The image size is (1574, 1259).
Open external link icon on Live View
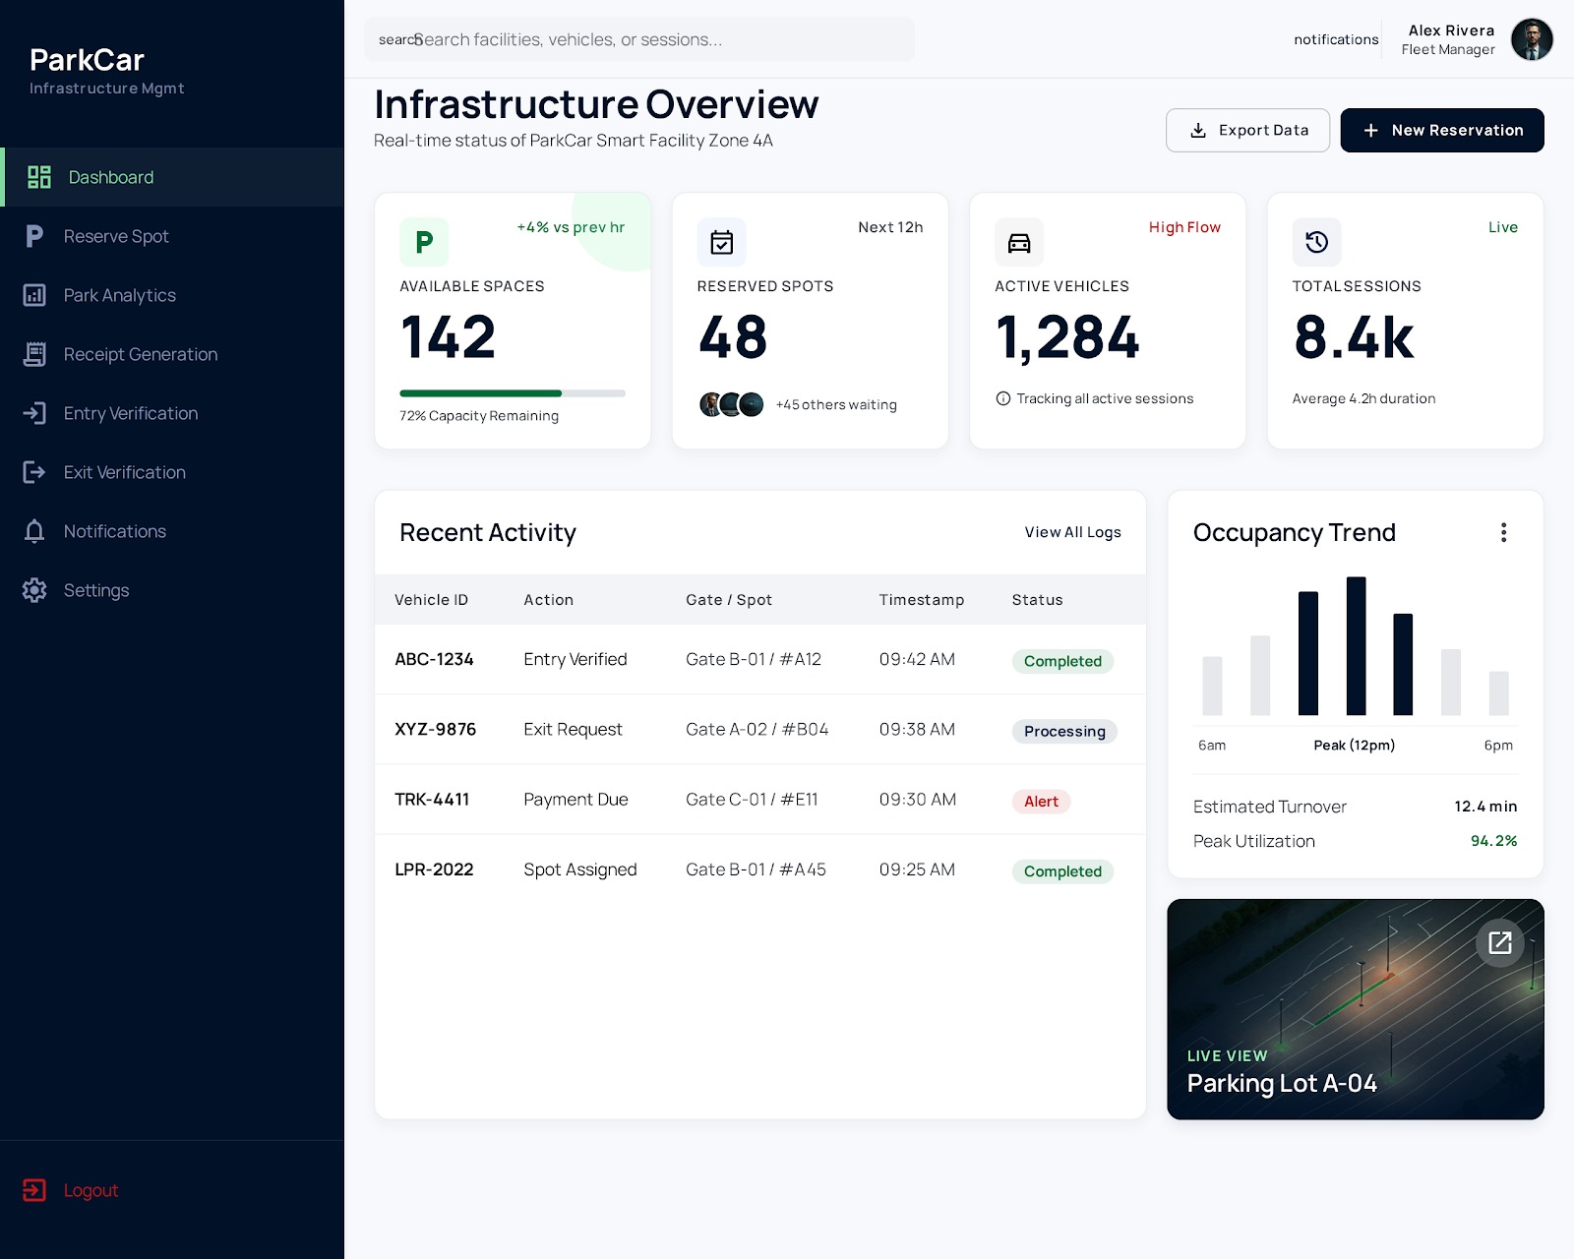(x=1500, y=943)
